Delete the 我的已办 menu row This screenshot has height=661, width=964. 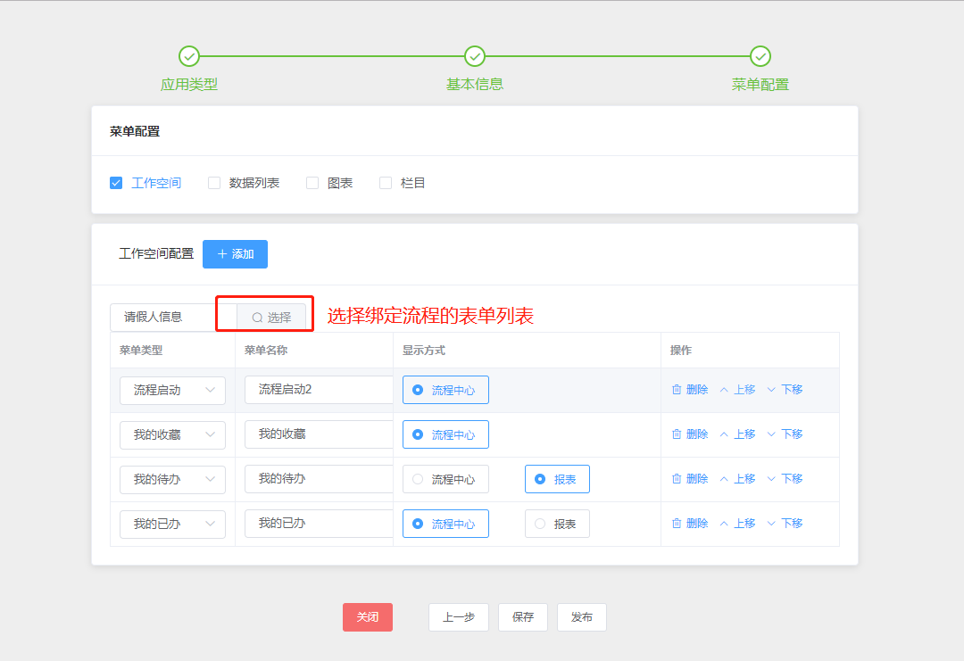click(x=689, y=524)
